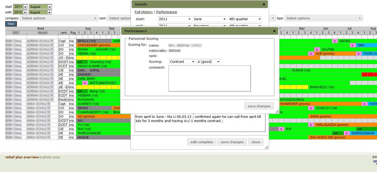Viewport: 377px width, 172px height.
Task: Click the ext block before Meng (1st)
Action: click(x=82, y=91)
